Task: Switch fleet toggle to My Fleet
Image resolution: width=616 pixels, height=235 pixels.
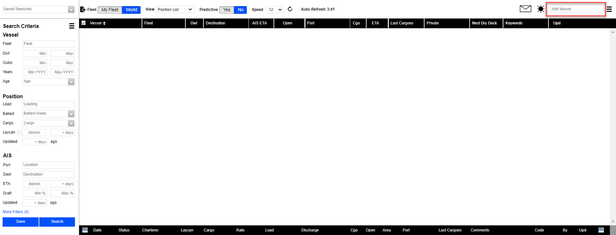Action: 110,10
